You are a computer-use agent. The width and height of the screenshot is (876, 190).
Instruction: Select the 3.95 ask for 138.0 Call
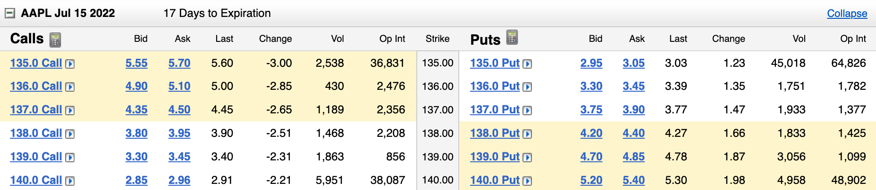coord(179,134)
